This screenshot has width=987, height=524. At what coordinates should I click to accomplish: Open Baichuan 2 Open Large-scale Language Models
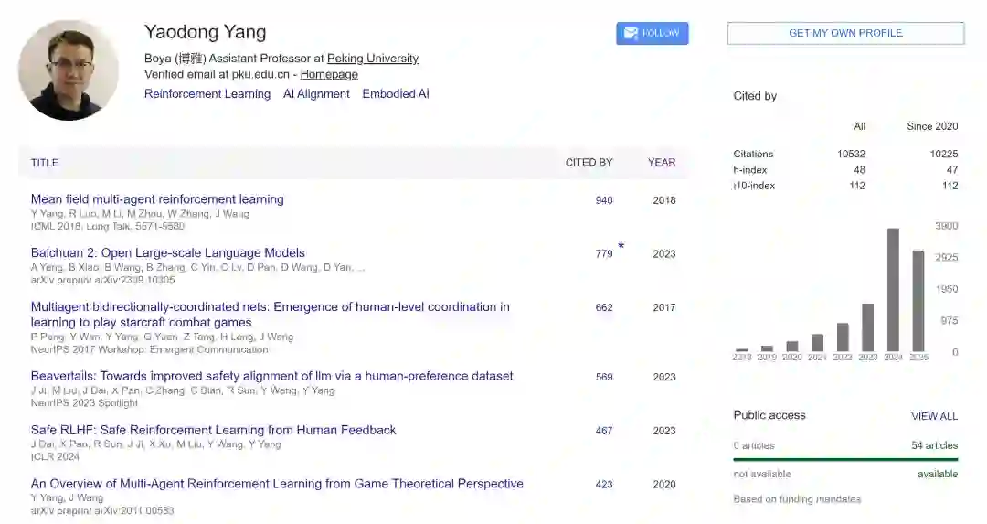(x=168, y=253)
